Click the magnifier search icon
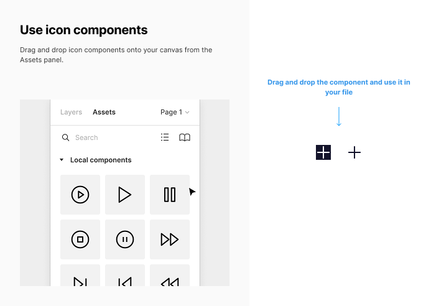 click(65, 137)
